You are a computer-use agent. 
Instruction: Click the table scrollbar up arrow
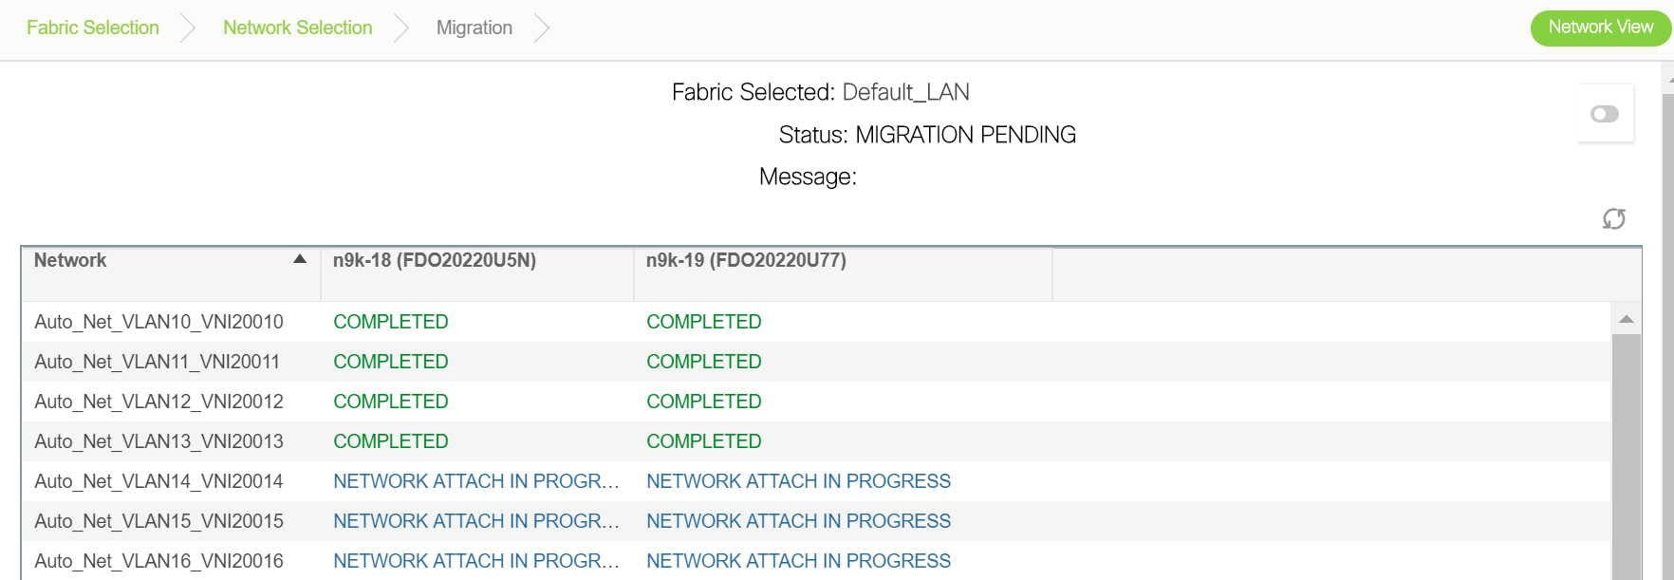coord(1626,319)
